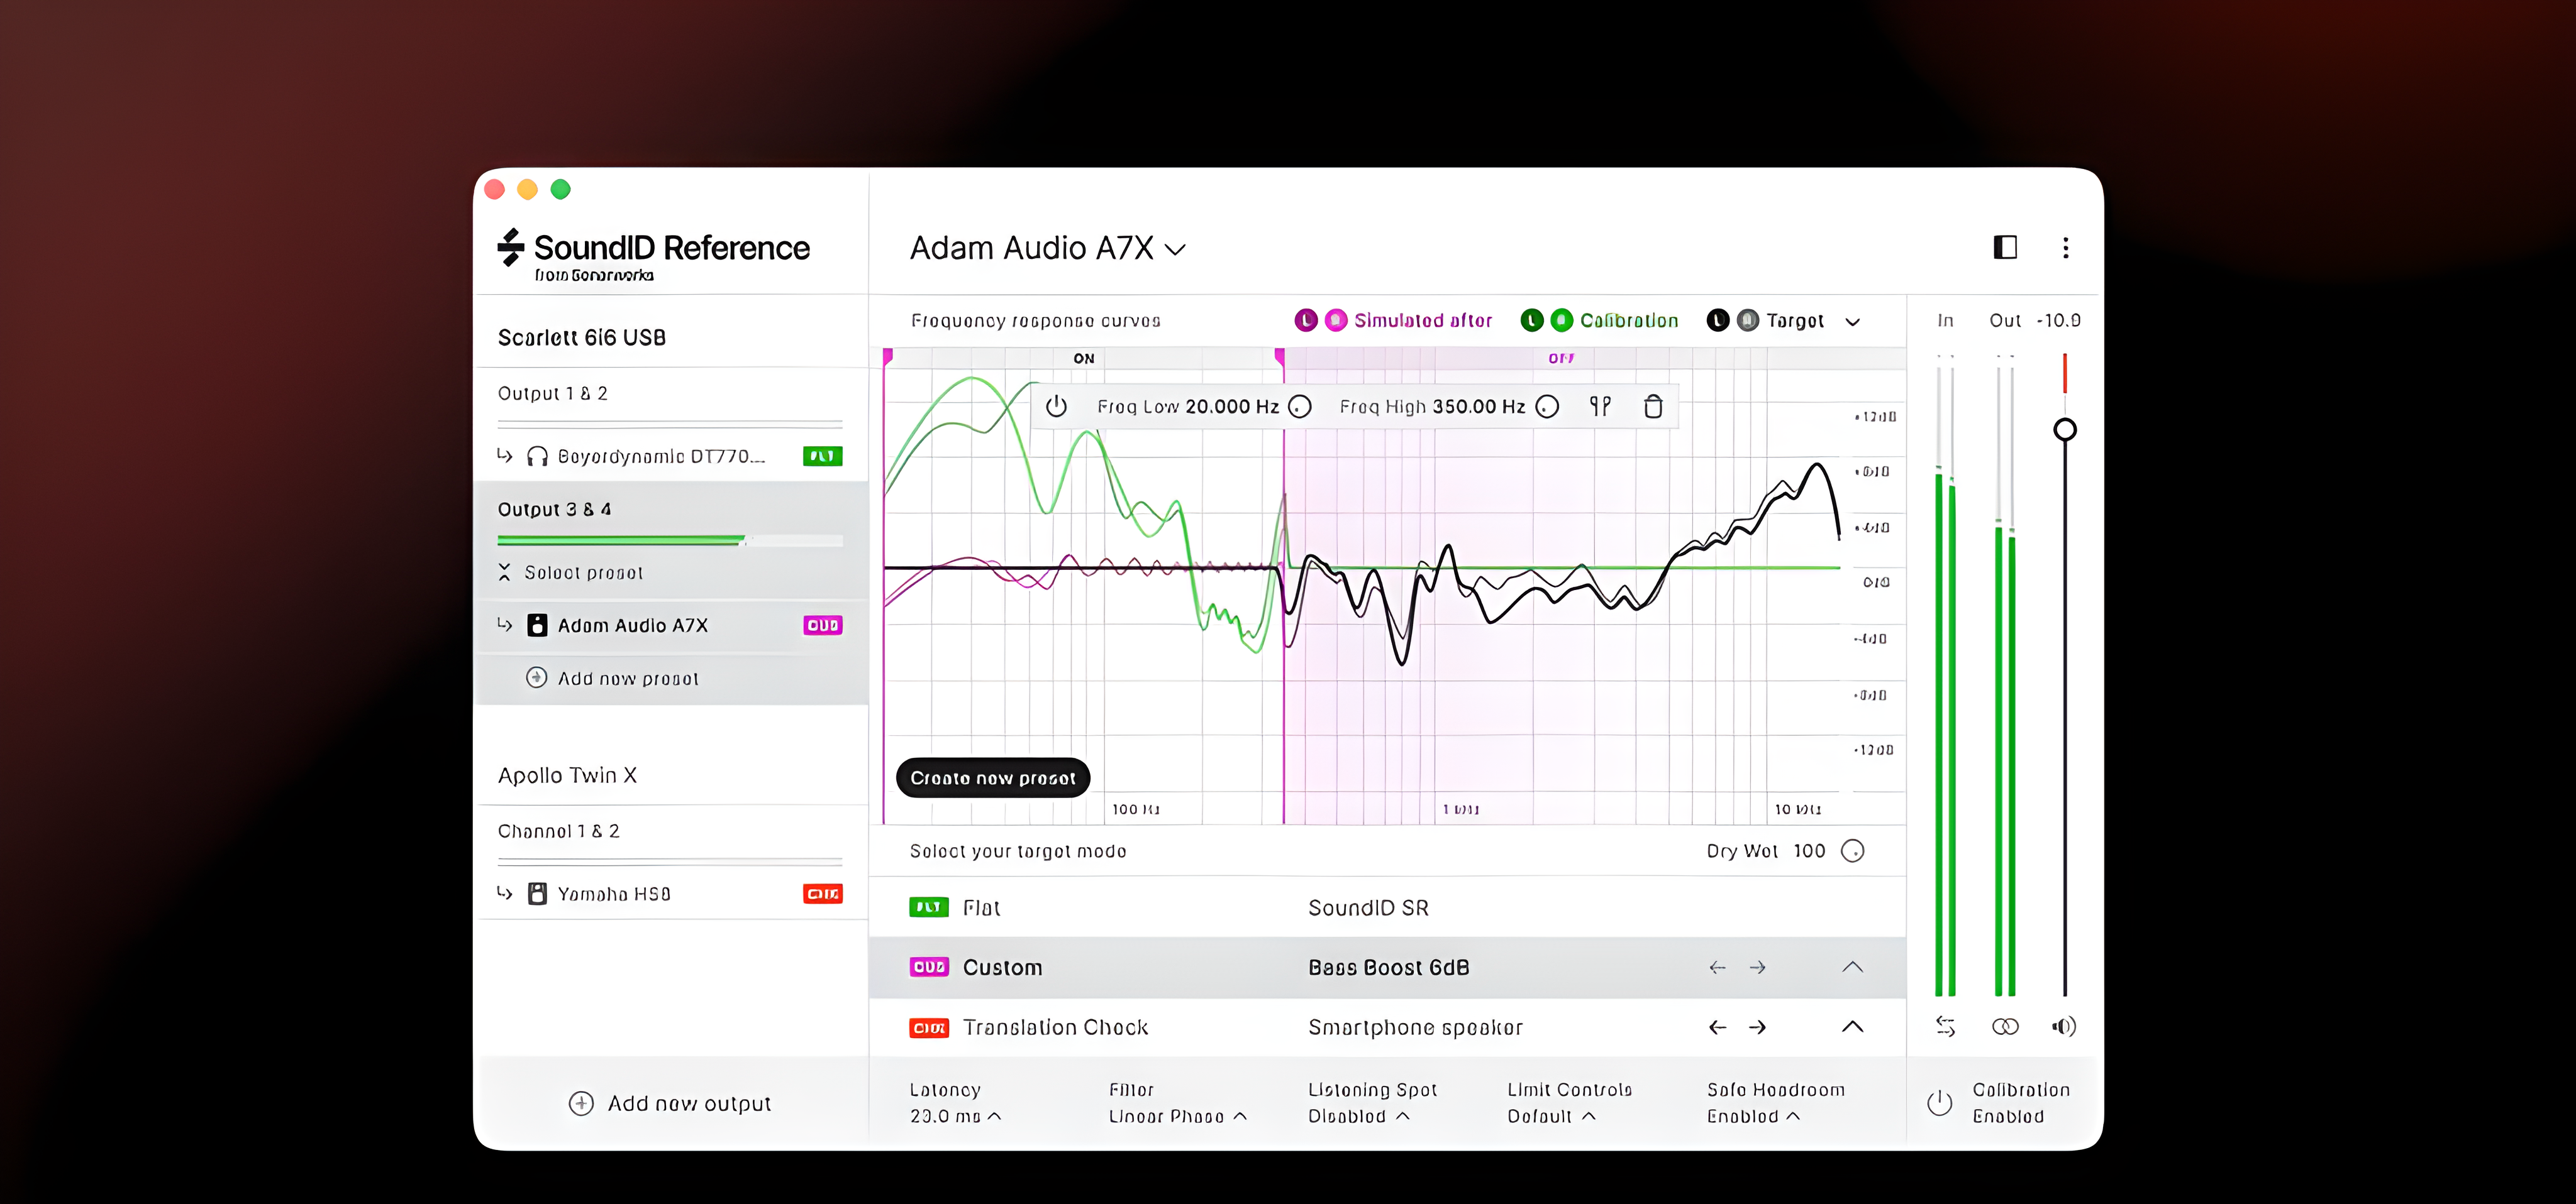This screenshot has height=1204, width=2576.
Task: Click the speaker icon next to Adam Audio A7X
Action: point(537,625)
